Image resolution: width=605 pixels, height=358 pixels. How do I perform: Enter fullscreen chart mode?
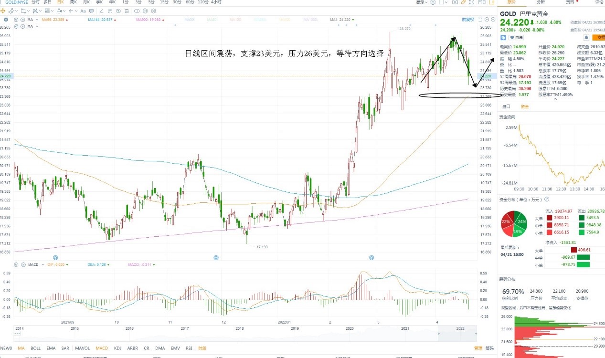(472, 2)
